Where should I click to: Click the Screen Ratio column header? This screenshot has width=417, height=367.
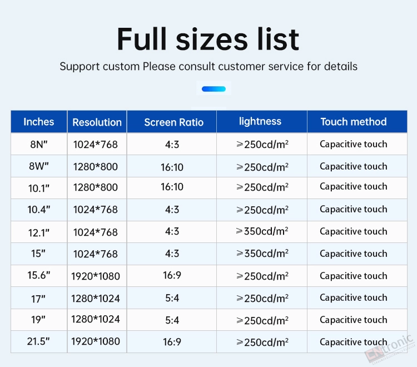pyautogui.click(x=173, y=122)
